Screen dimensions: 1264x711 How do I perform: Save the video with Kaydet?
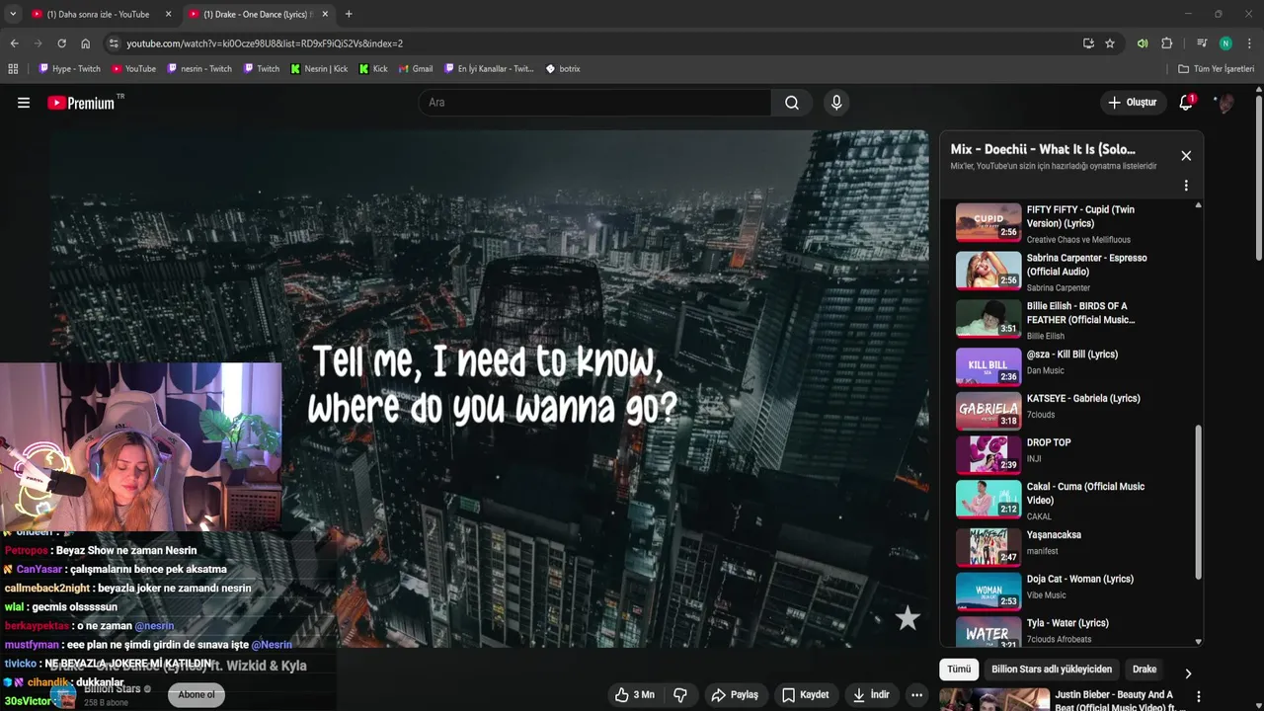[x=805, y=695]
